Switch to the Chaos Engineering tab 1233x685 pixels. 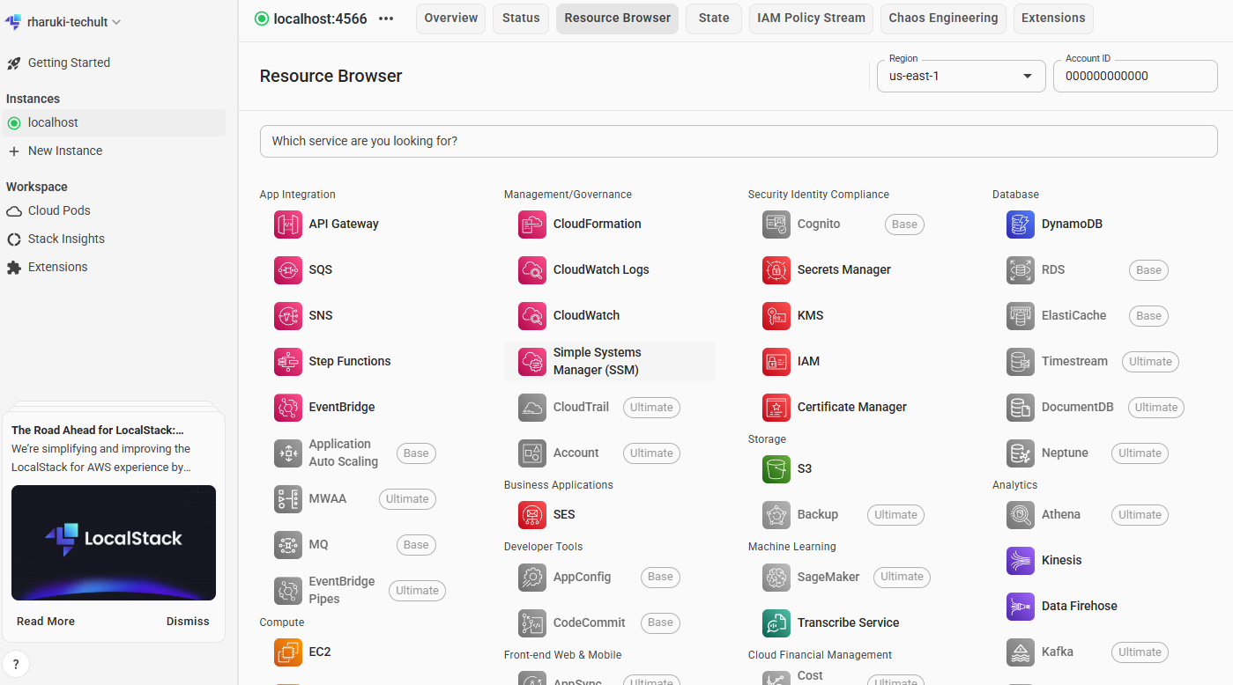943,18
